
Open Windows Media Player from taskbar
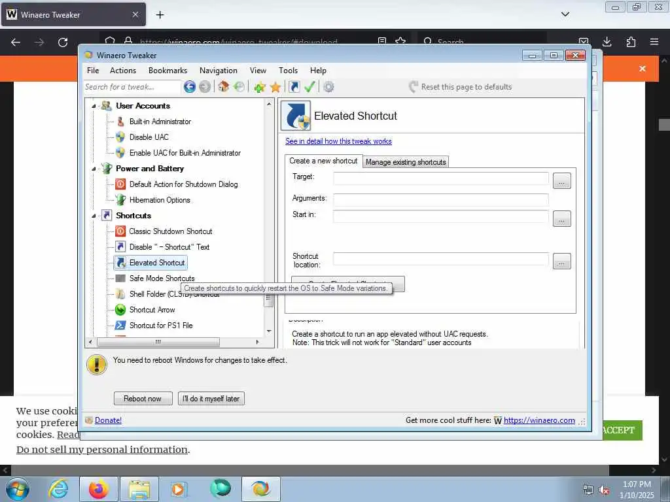click(178, 489)
